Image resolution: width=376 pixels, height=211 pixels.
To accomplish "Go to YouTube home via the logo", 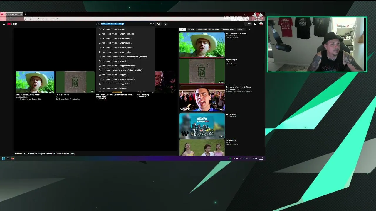I will click(x=12, y=24).
